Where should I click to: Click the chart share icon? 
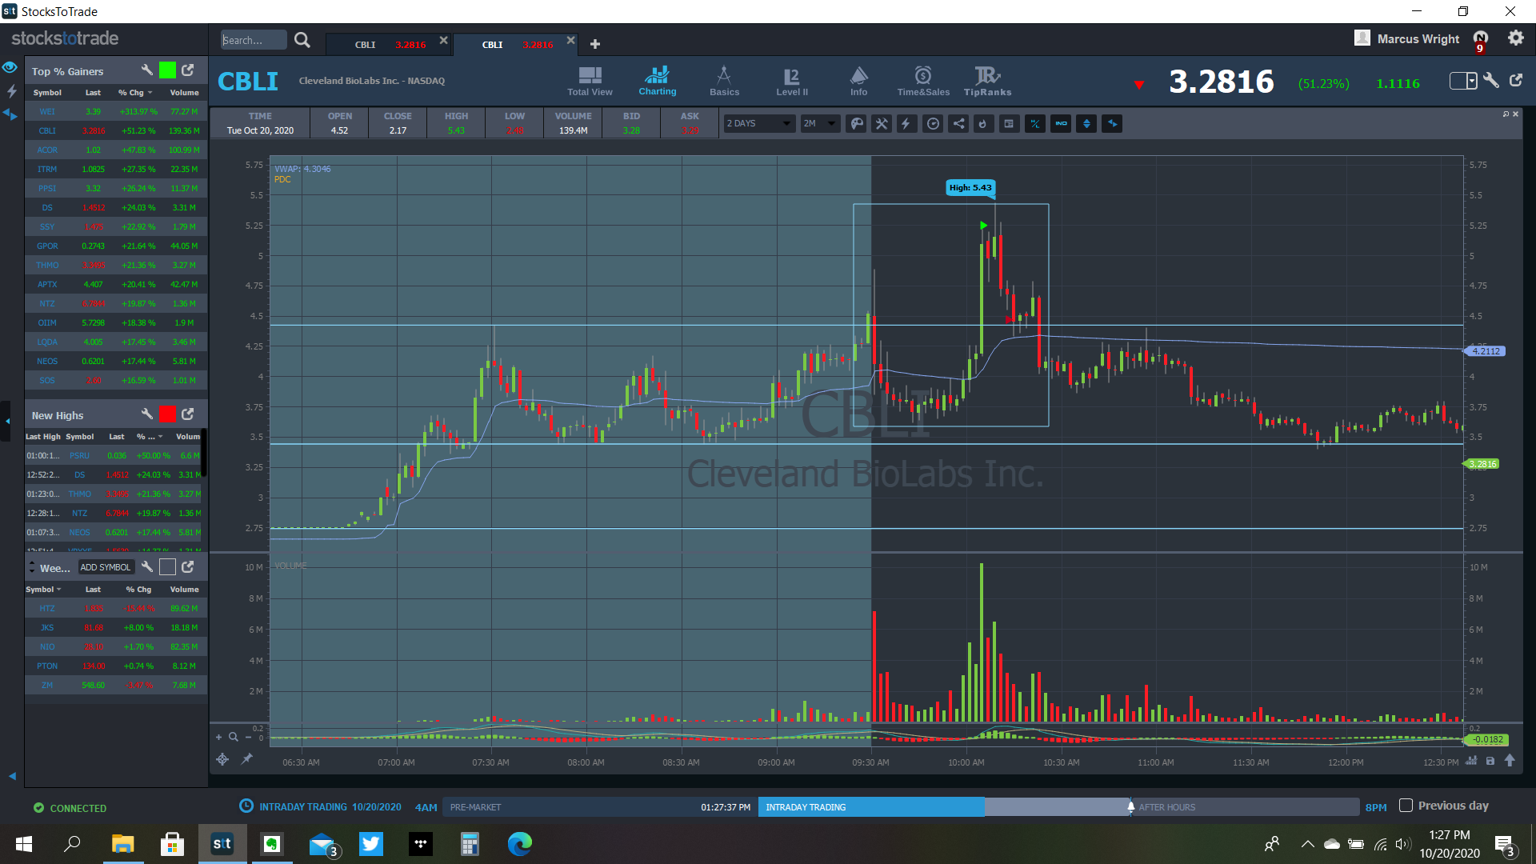958,124
